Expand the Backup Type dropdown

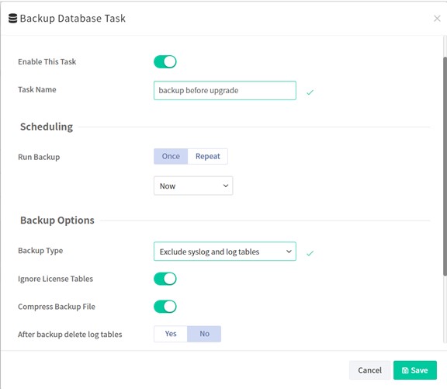(225, 252)
